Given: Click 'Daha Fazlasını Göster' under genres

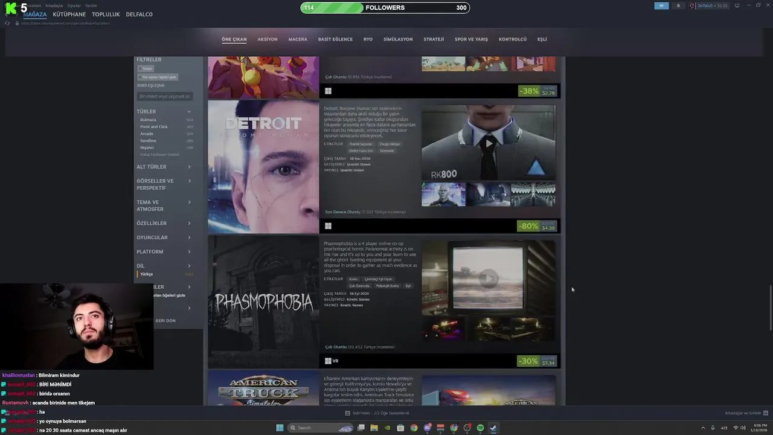Looking at the screenshot, I should click(x=159, y=155).
